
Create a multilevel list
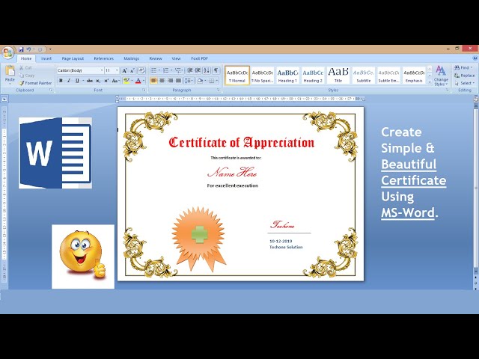[x=179, y=70]
